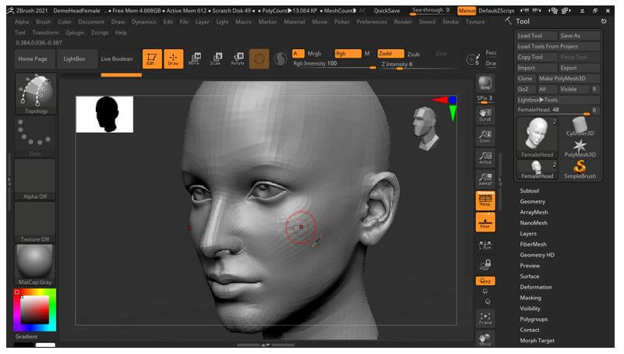Open the Zplugin menu

coord(75,33)
